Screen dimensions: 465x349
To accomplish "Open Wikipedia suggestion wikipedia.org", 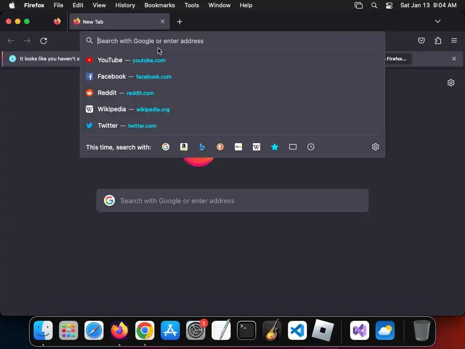I will coord(232,109).
